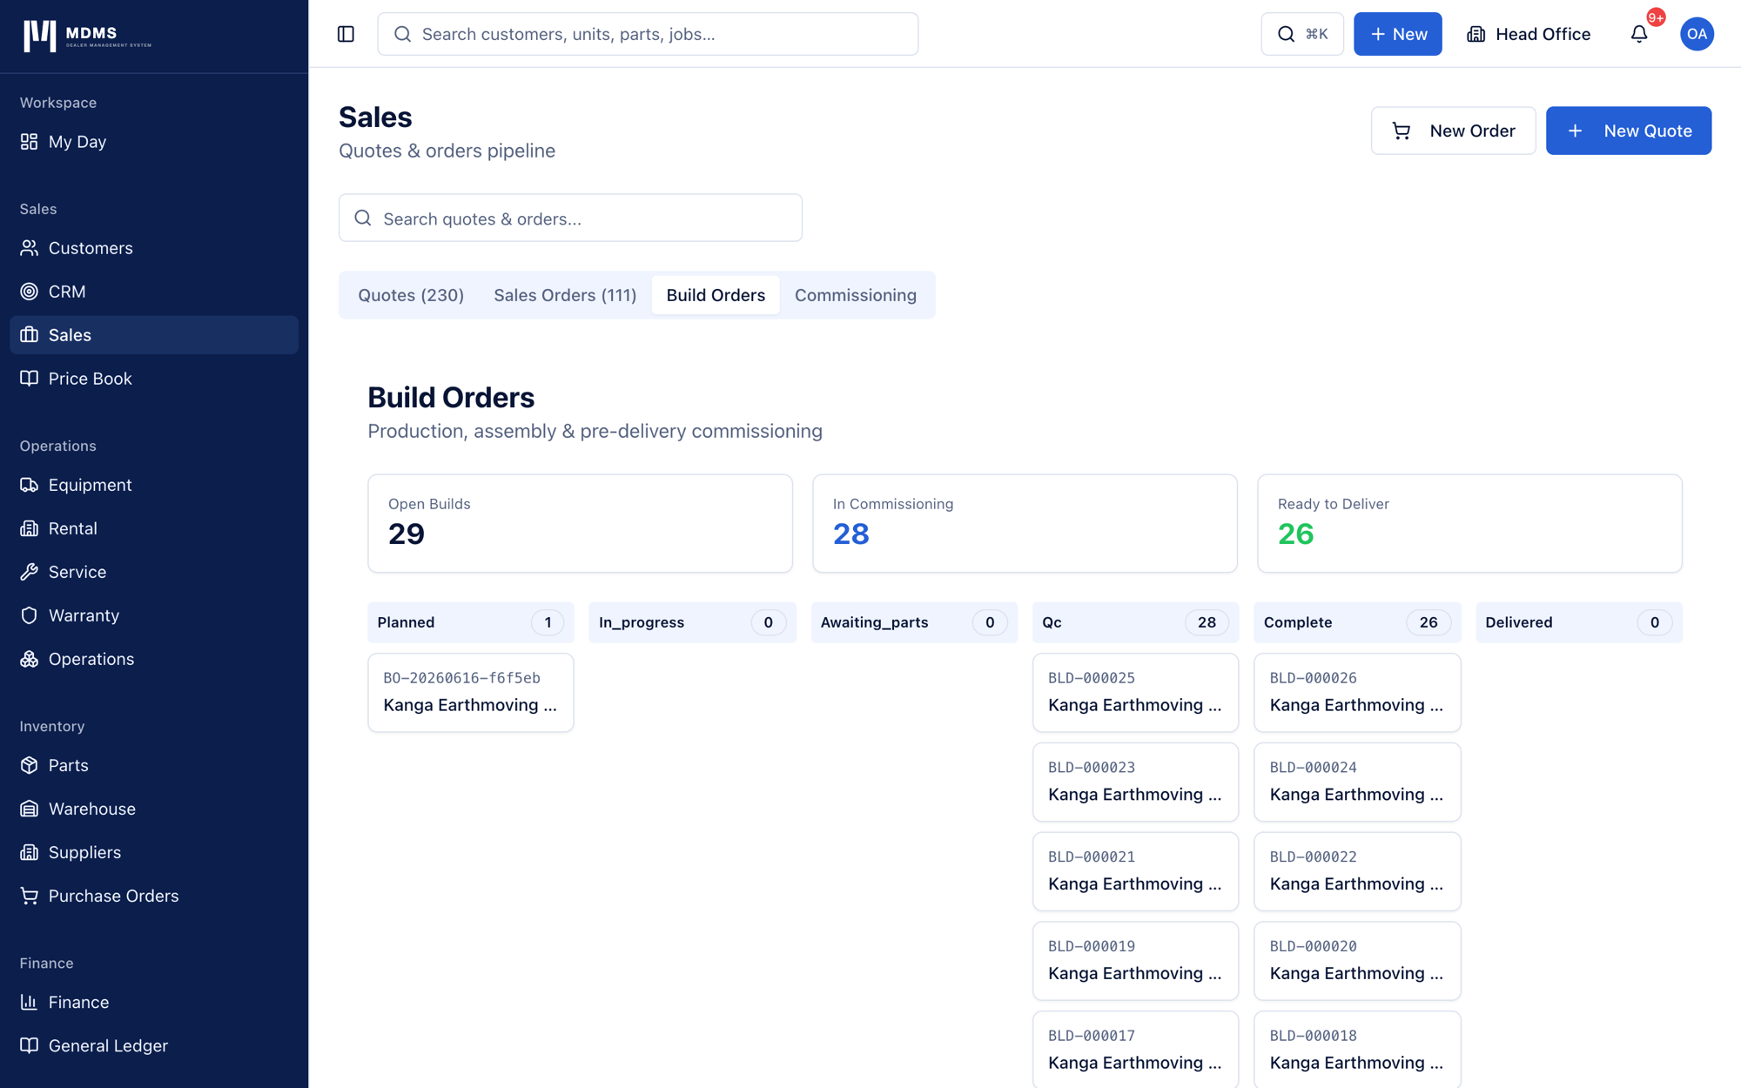Click the New Quote button
Screen dimensions: 1741x1088
[x=1628, y=131]
